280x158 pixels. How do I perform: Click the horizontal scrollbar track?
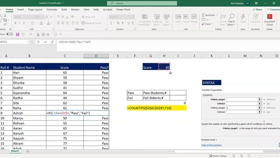click(219, 151)
